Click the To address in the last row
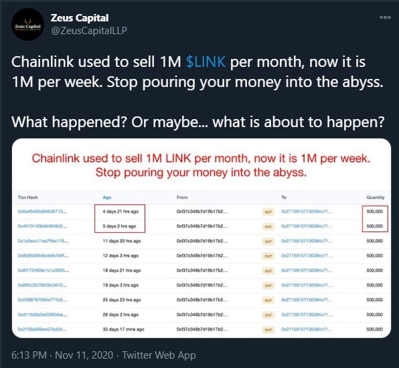399x368 pixels. pyautogui.click(x=307, y=329)
